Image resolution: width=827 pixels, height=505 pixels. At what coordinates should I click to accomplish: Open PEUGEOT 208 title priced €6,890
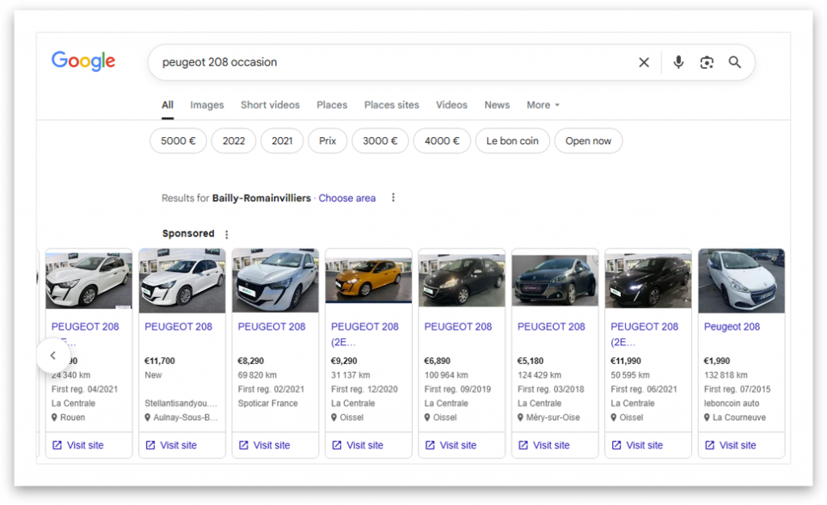tap(458, 327)
